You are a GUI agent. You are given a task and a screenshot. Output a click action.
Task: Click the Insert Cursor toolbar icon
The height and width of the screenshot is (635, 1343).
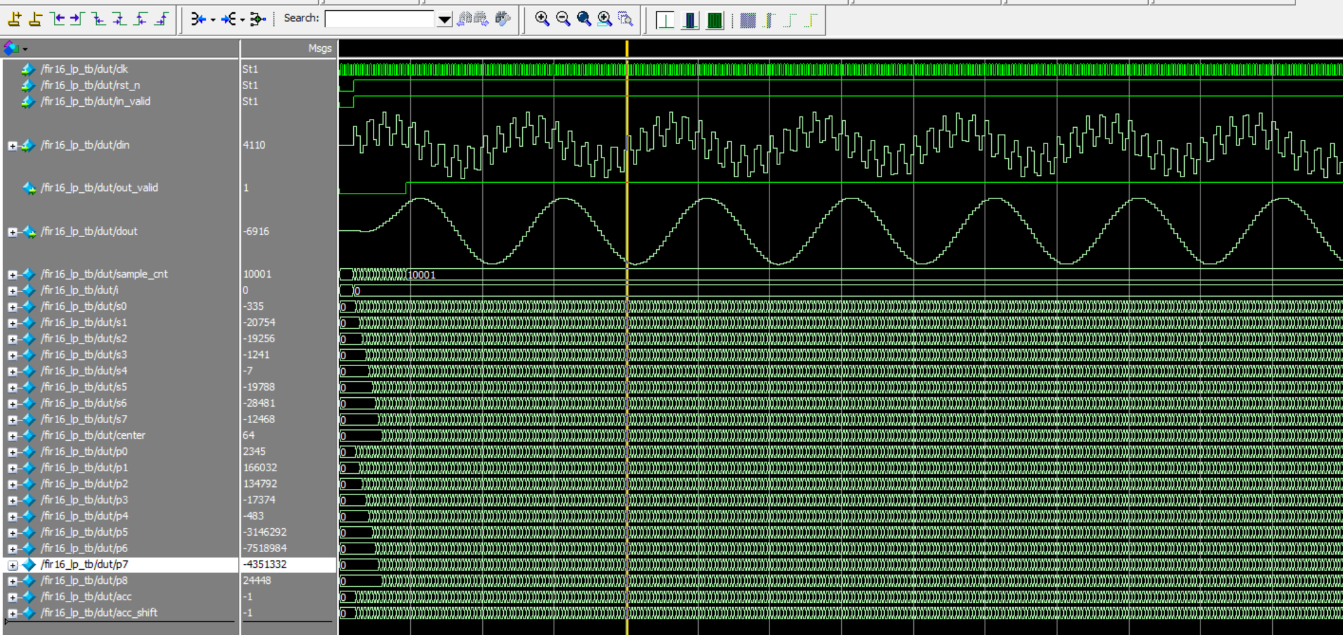(x=15, y=20)
